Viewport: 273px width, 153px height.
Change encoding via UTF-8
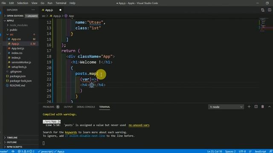(x=242, y=151)
